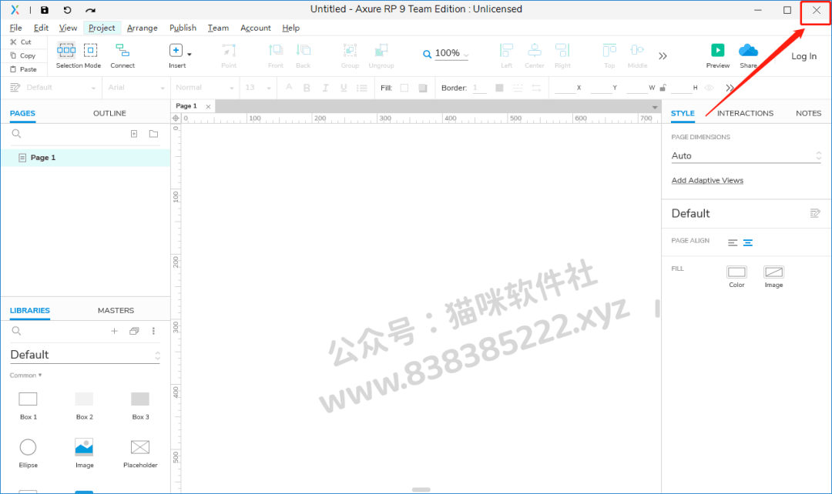This screenshot has height=494, width=832.
Task: Close the Page 1 canvas tab
Action: point(209,106)
